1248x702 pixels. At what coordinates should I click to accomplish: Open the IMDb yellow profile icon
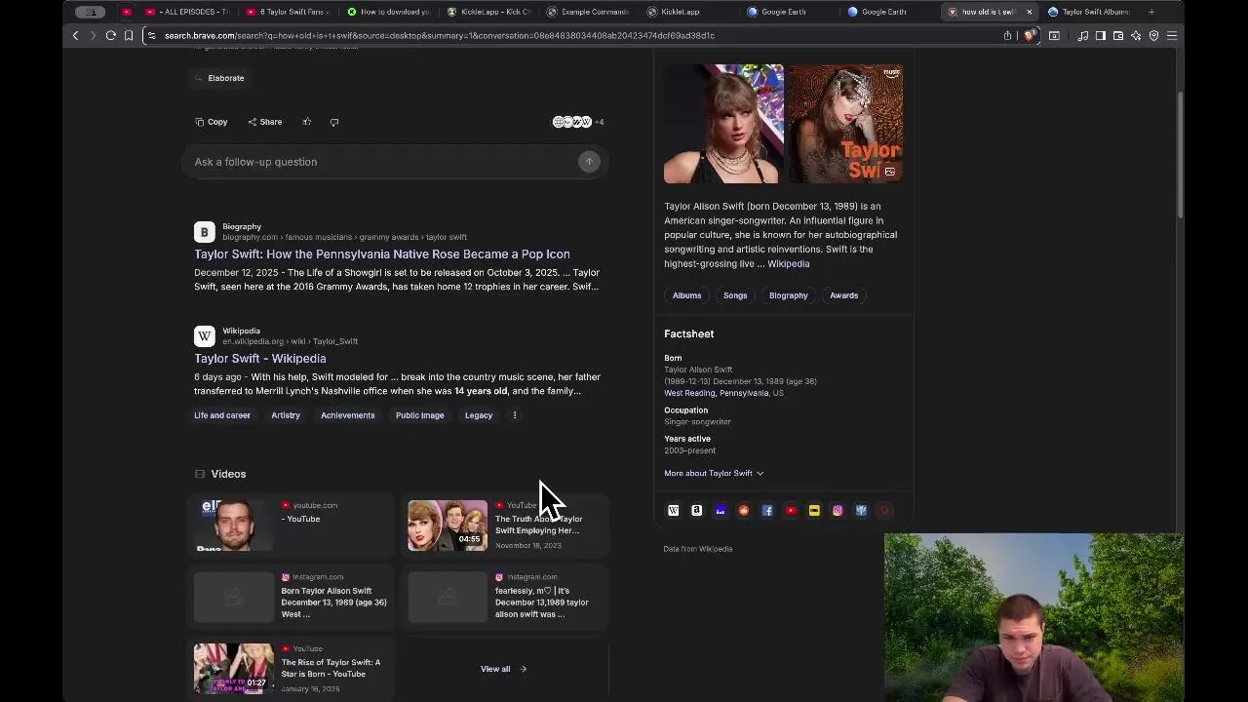pos(814,510)
